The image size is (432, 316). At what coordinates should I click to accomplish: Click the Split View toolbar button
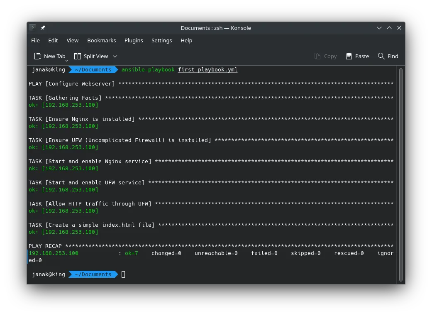coord(91,56)
